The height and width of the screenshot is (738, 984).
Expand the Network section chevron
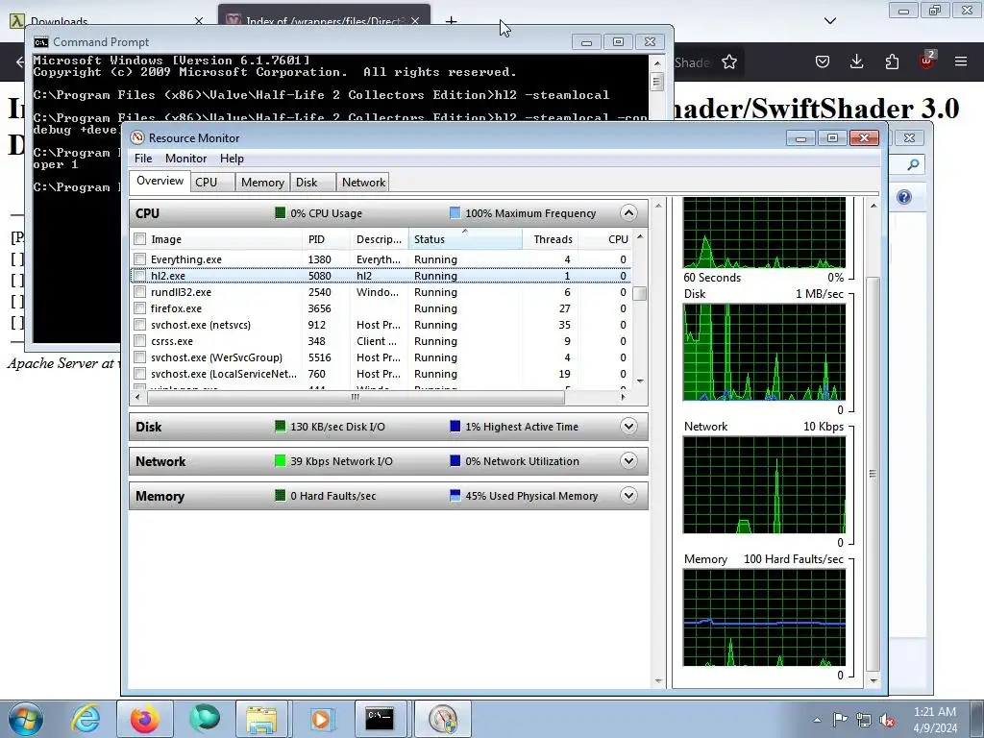coord(628,460)
